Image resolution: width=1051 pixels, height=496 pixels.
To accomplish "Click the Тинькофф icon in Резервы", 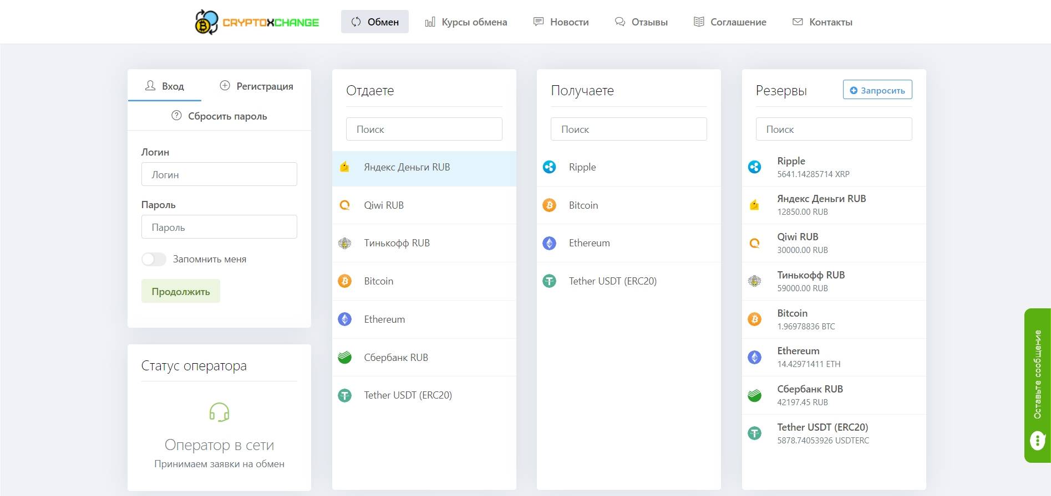I will [754, 281].
